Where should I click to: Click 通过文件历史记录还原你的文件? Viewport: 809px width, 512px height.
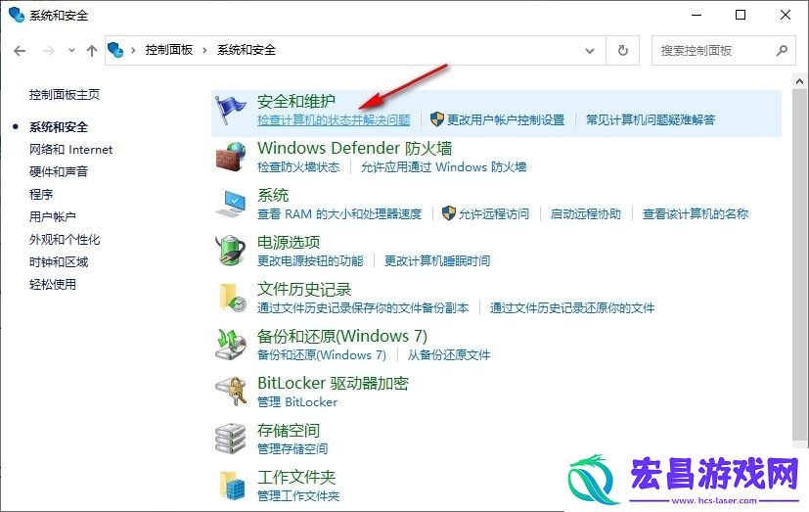[572, 308]
